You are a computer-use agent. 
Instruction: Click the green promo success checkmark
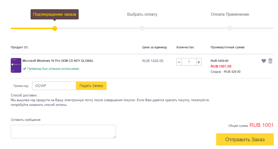tap(25, 69)
